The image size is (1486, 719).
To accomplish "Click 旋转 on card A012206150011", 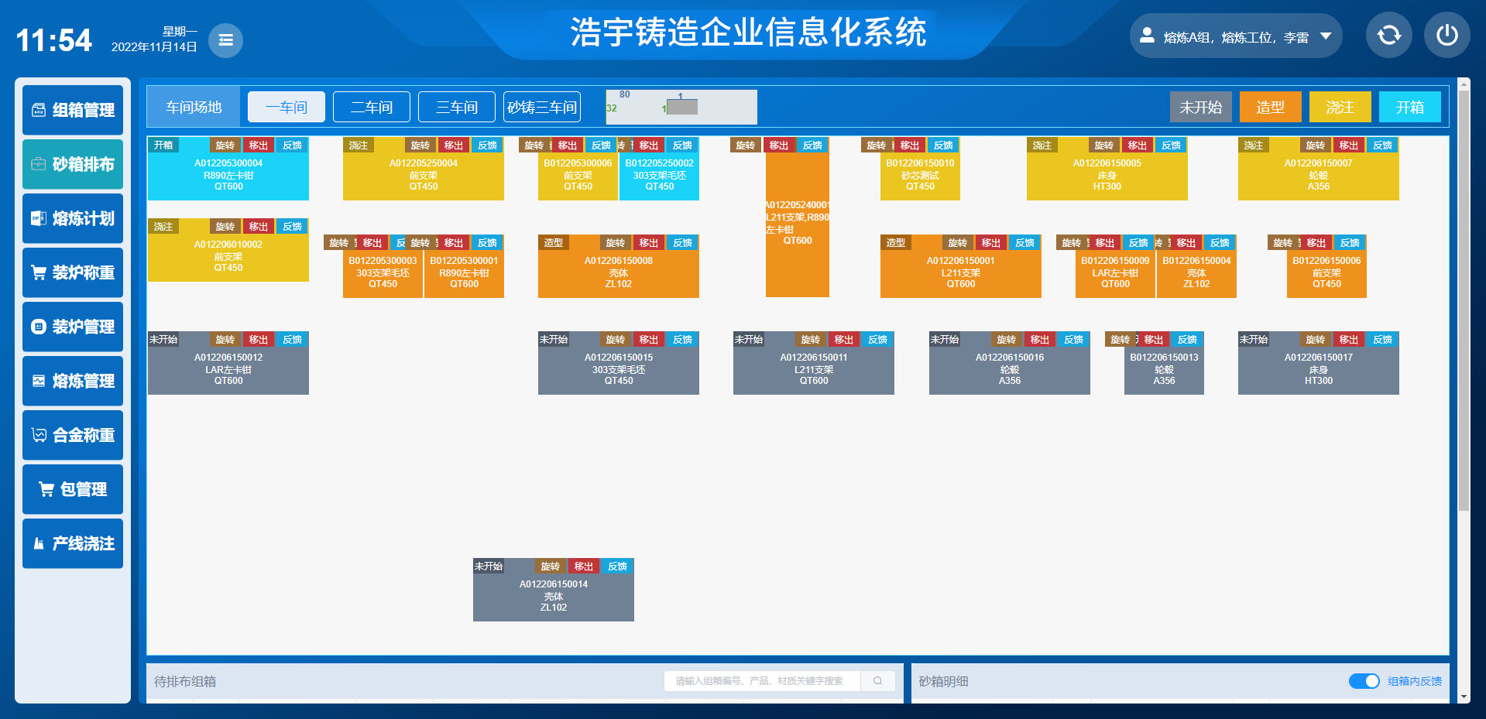I will (x=811, y=339).
